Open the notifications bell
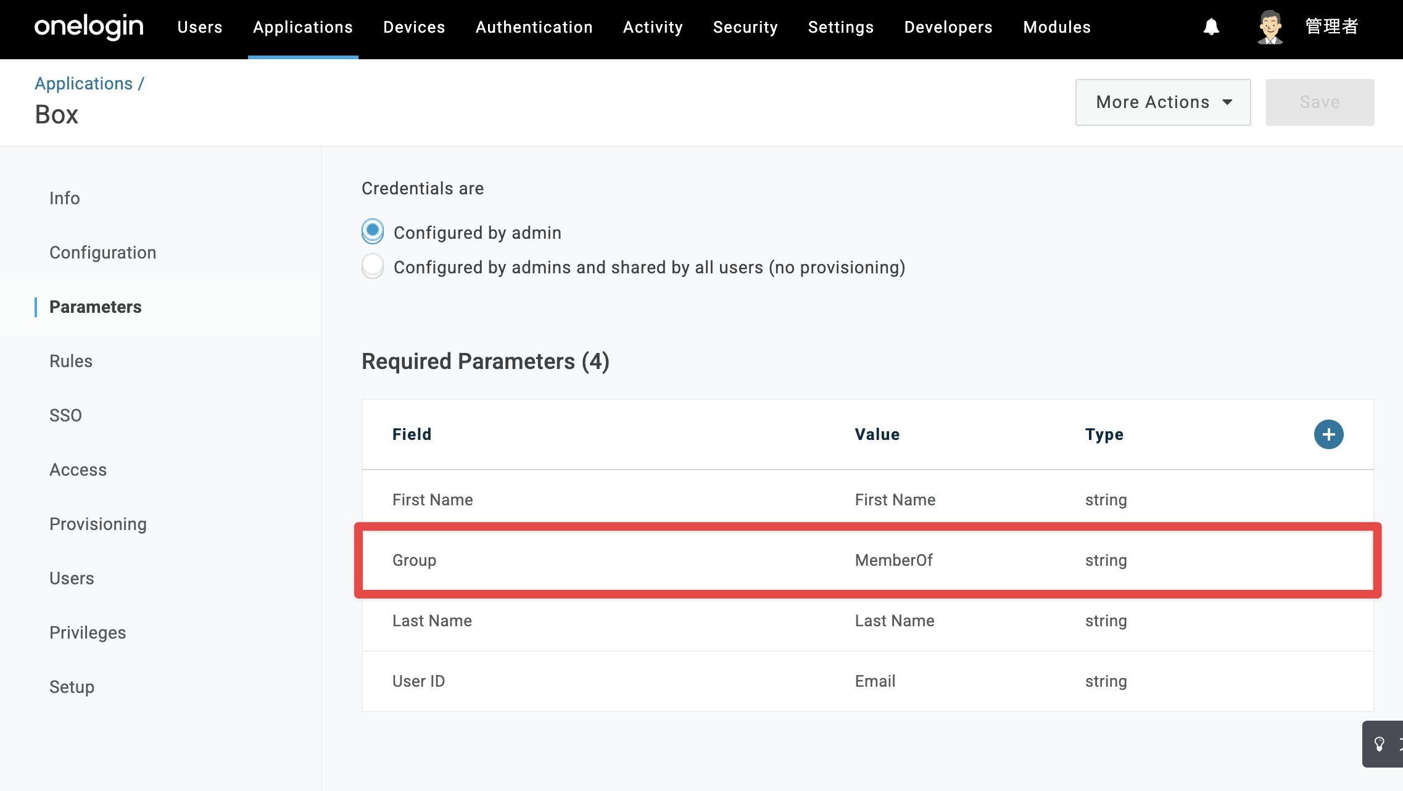The height and width of the screenshot is (791, 1403). (x=1211, y=27)
